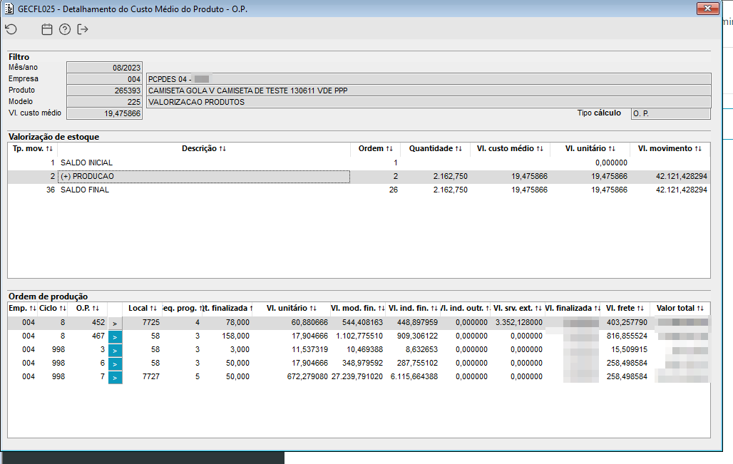Click unit value 672,279080 cell
733x464 pixels.
tap(307, 376)
